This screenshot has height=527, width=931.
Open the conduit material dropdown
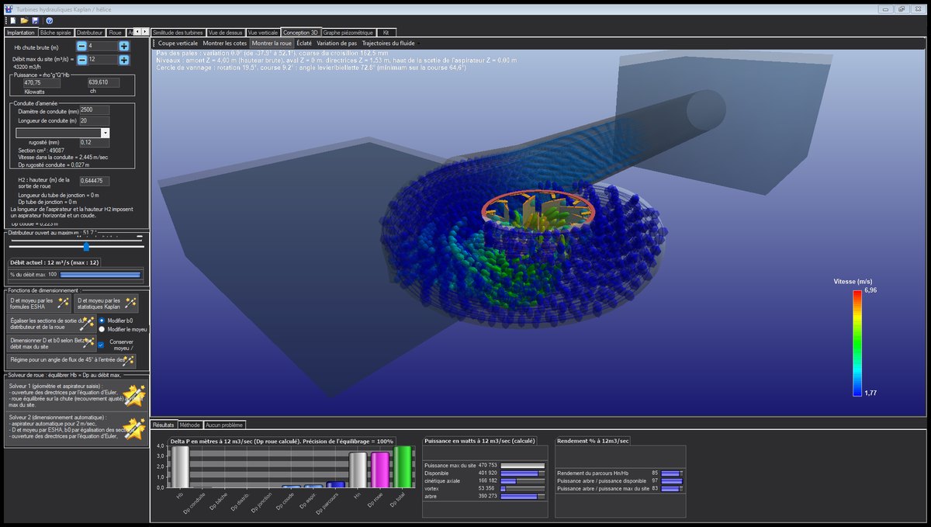(x=105, y=133)
